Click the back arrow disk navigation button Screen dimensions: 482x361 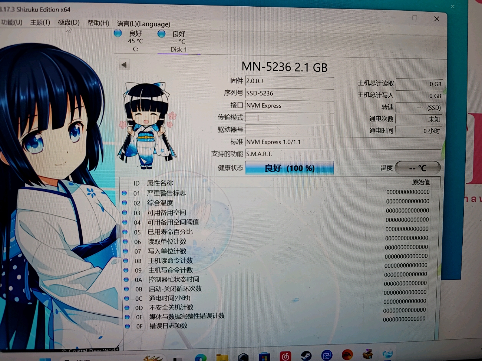coord(124,65)
